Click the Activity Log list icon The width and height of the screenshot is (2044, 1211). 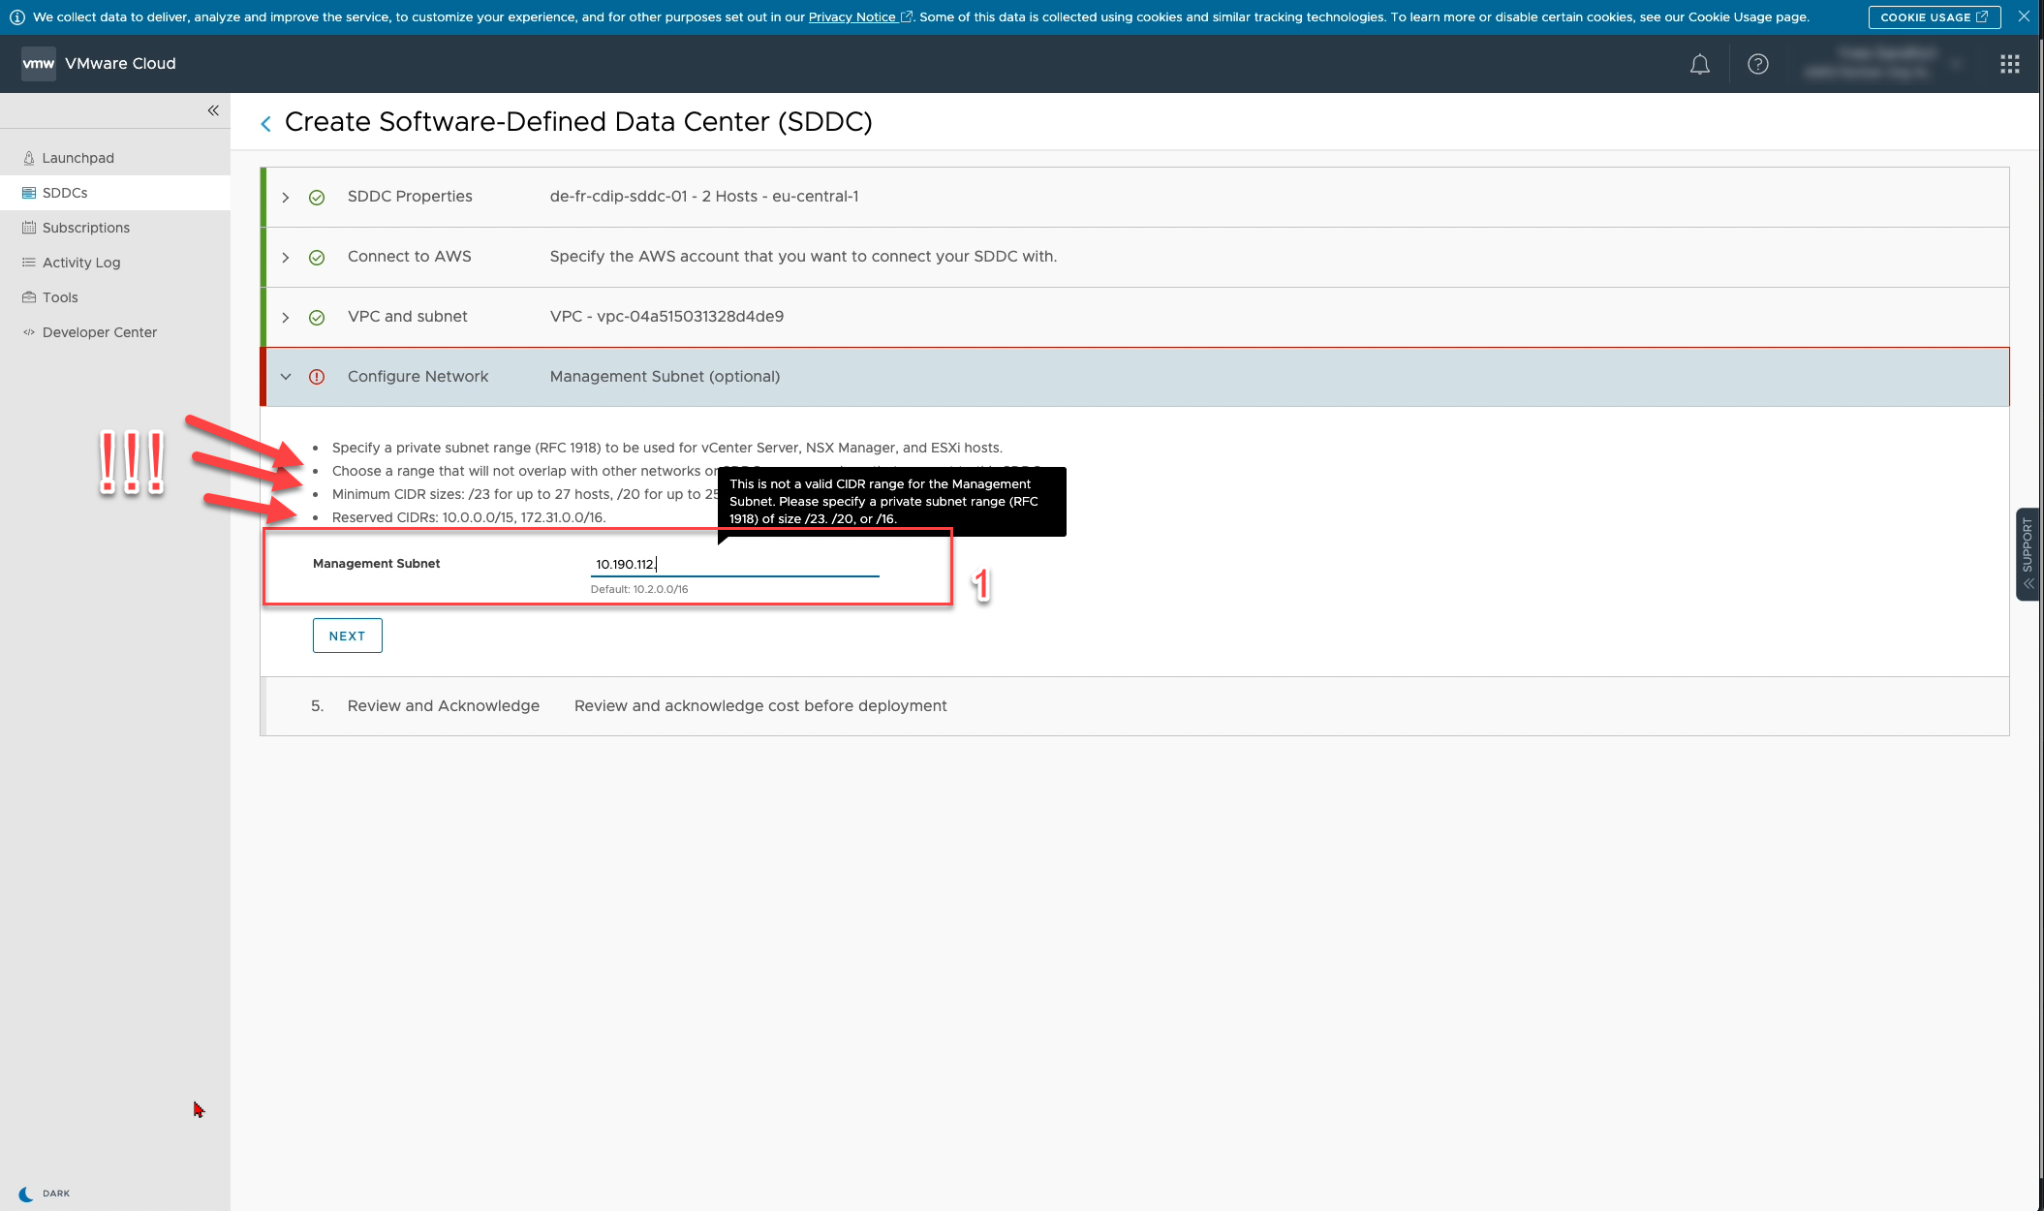[x=29, y=263]
